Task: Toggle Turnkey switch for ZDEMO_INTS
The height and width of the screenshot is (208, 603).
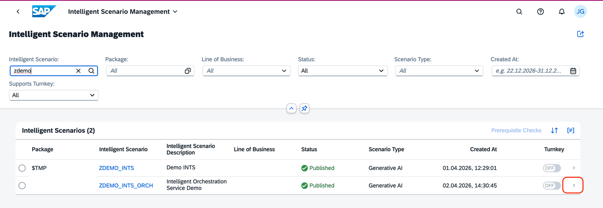Action: coord(552,168)
